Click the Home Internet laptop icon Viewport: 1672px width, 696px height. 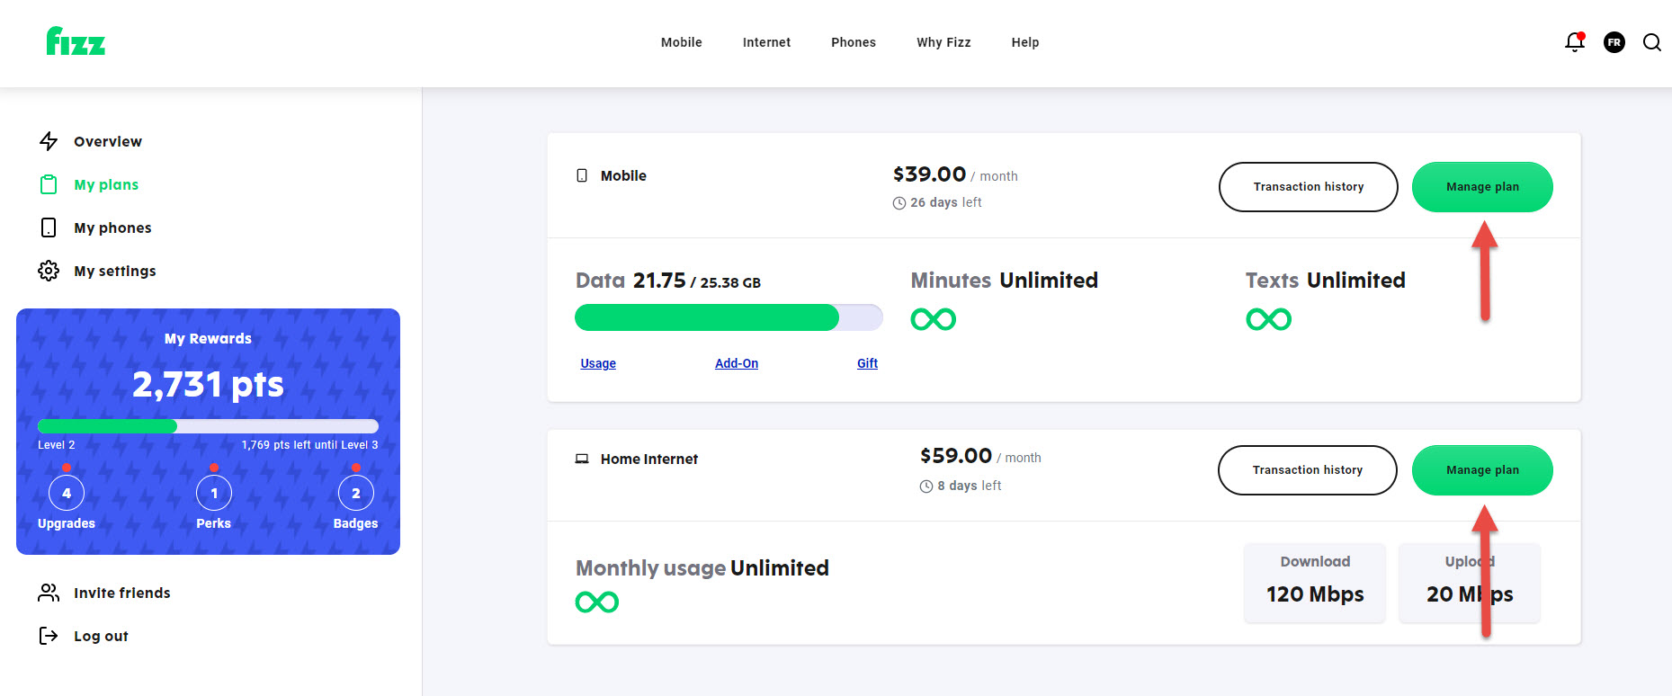click(582, 459)
